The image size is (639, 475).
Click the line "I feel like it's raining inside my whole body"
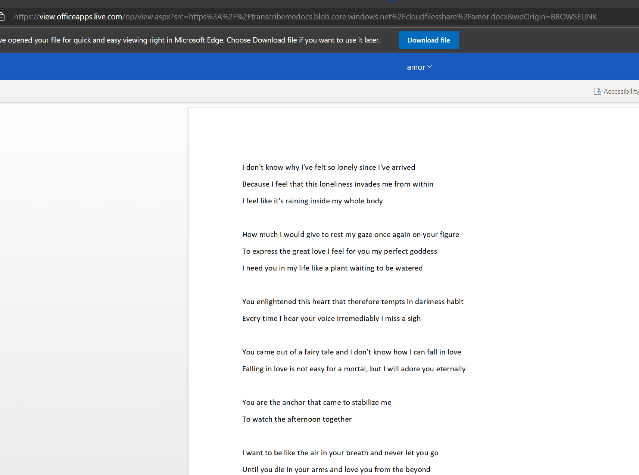click(312, 201)
